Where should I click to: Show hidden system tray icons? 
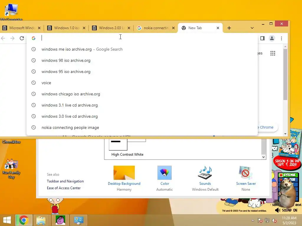[x=253, y=220]
